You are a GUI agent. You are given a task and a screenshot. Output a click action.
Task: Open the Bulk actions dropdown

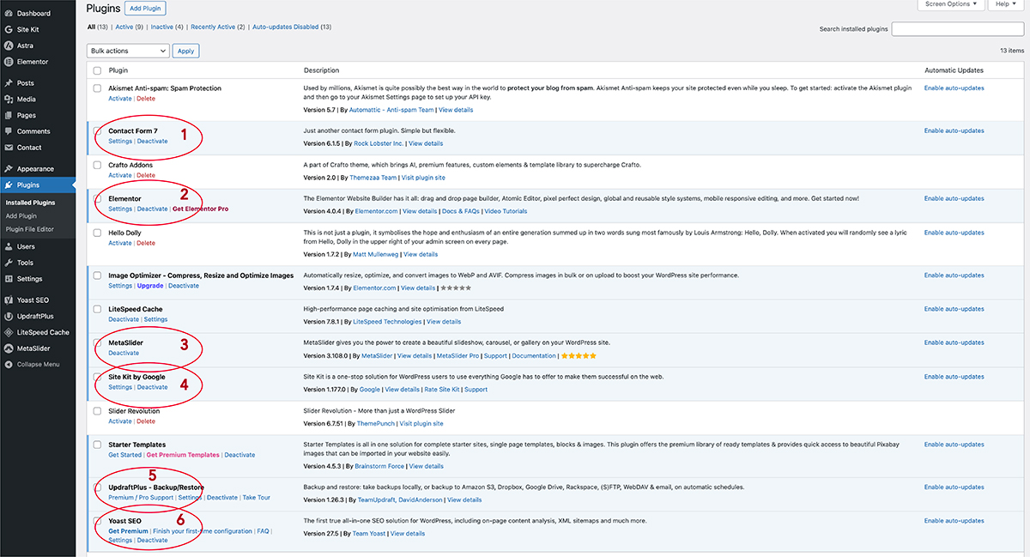[129, 51]
